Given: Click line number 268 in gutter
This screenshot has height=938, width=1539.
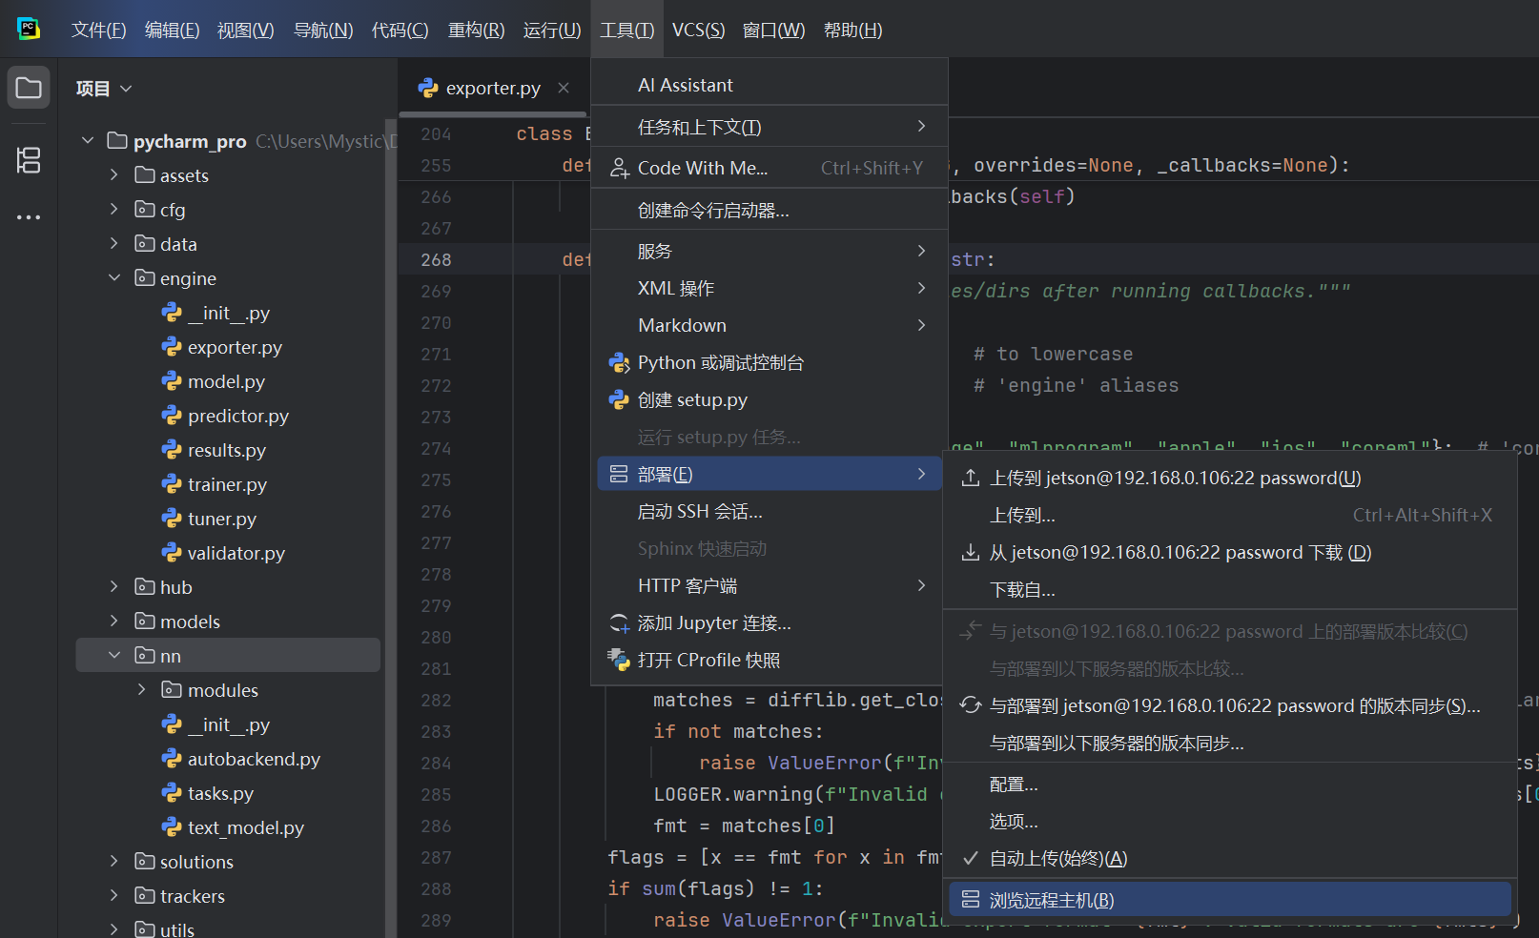Looking at the screenshot, I should (436, 259).
